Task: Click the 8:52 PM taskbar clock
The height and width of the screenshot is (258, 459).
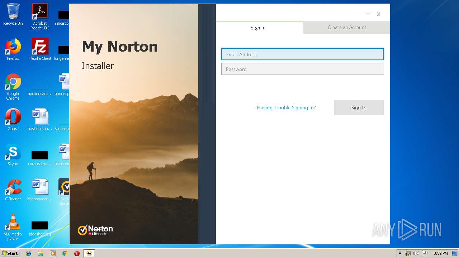Action: coord(440,253)
